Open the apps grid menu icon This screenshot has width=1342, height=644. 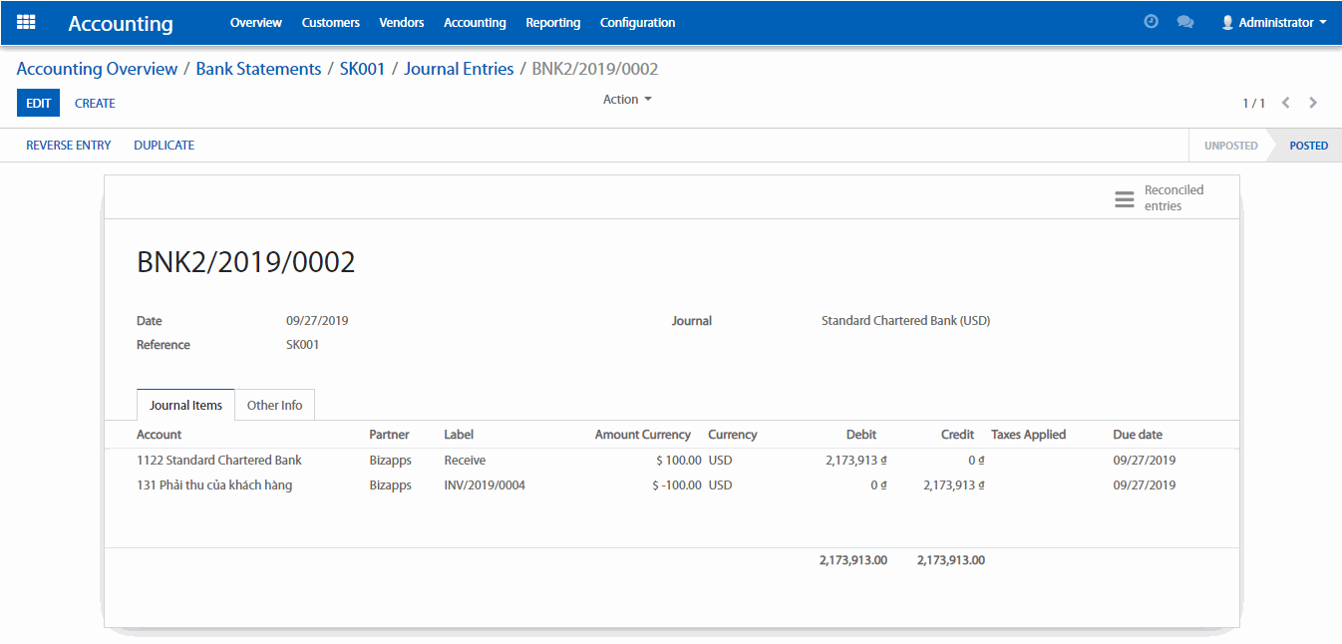[x=27, y=22]
